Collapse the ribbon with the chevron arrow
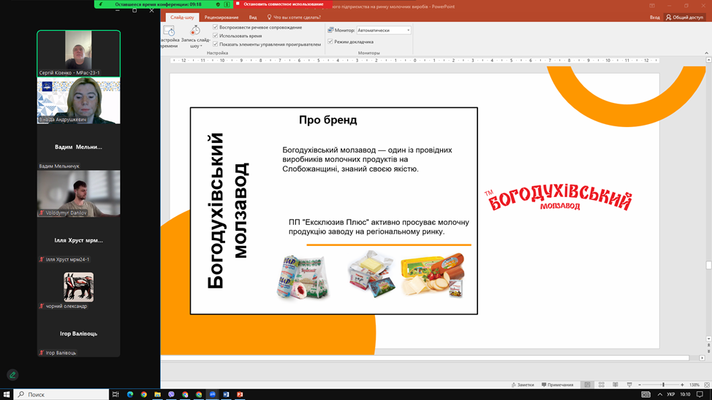712x400 pixels. coord(707,53)
